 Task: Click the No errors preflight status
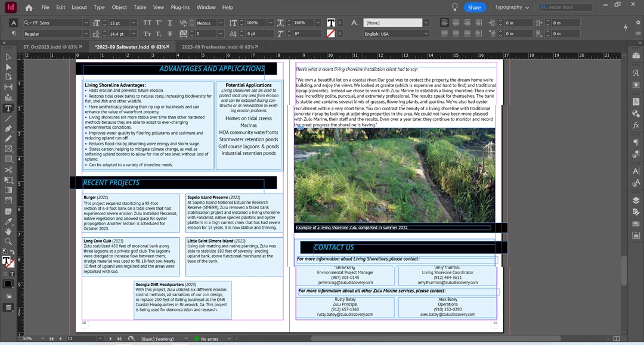click(x=209, y=339)
